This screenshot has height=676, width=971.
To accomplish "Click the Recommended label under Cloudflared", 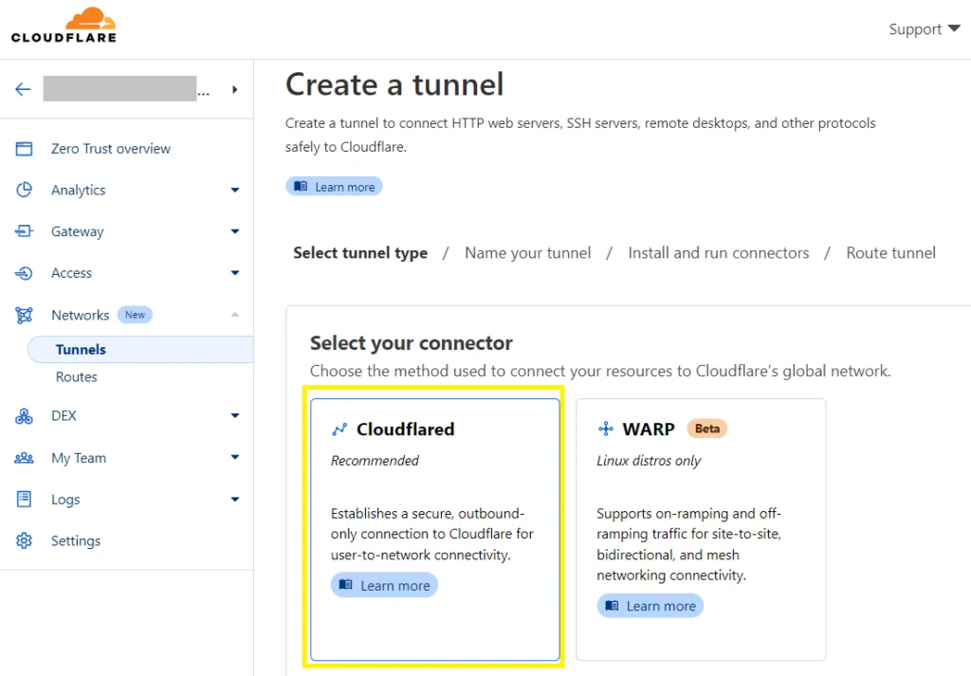I will point(375,461).
